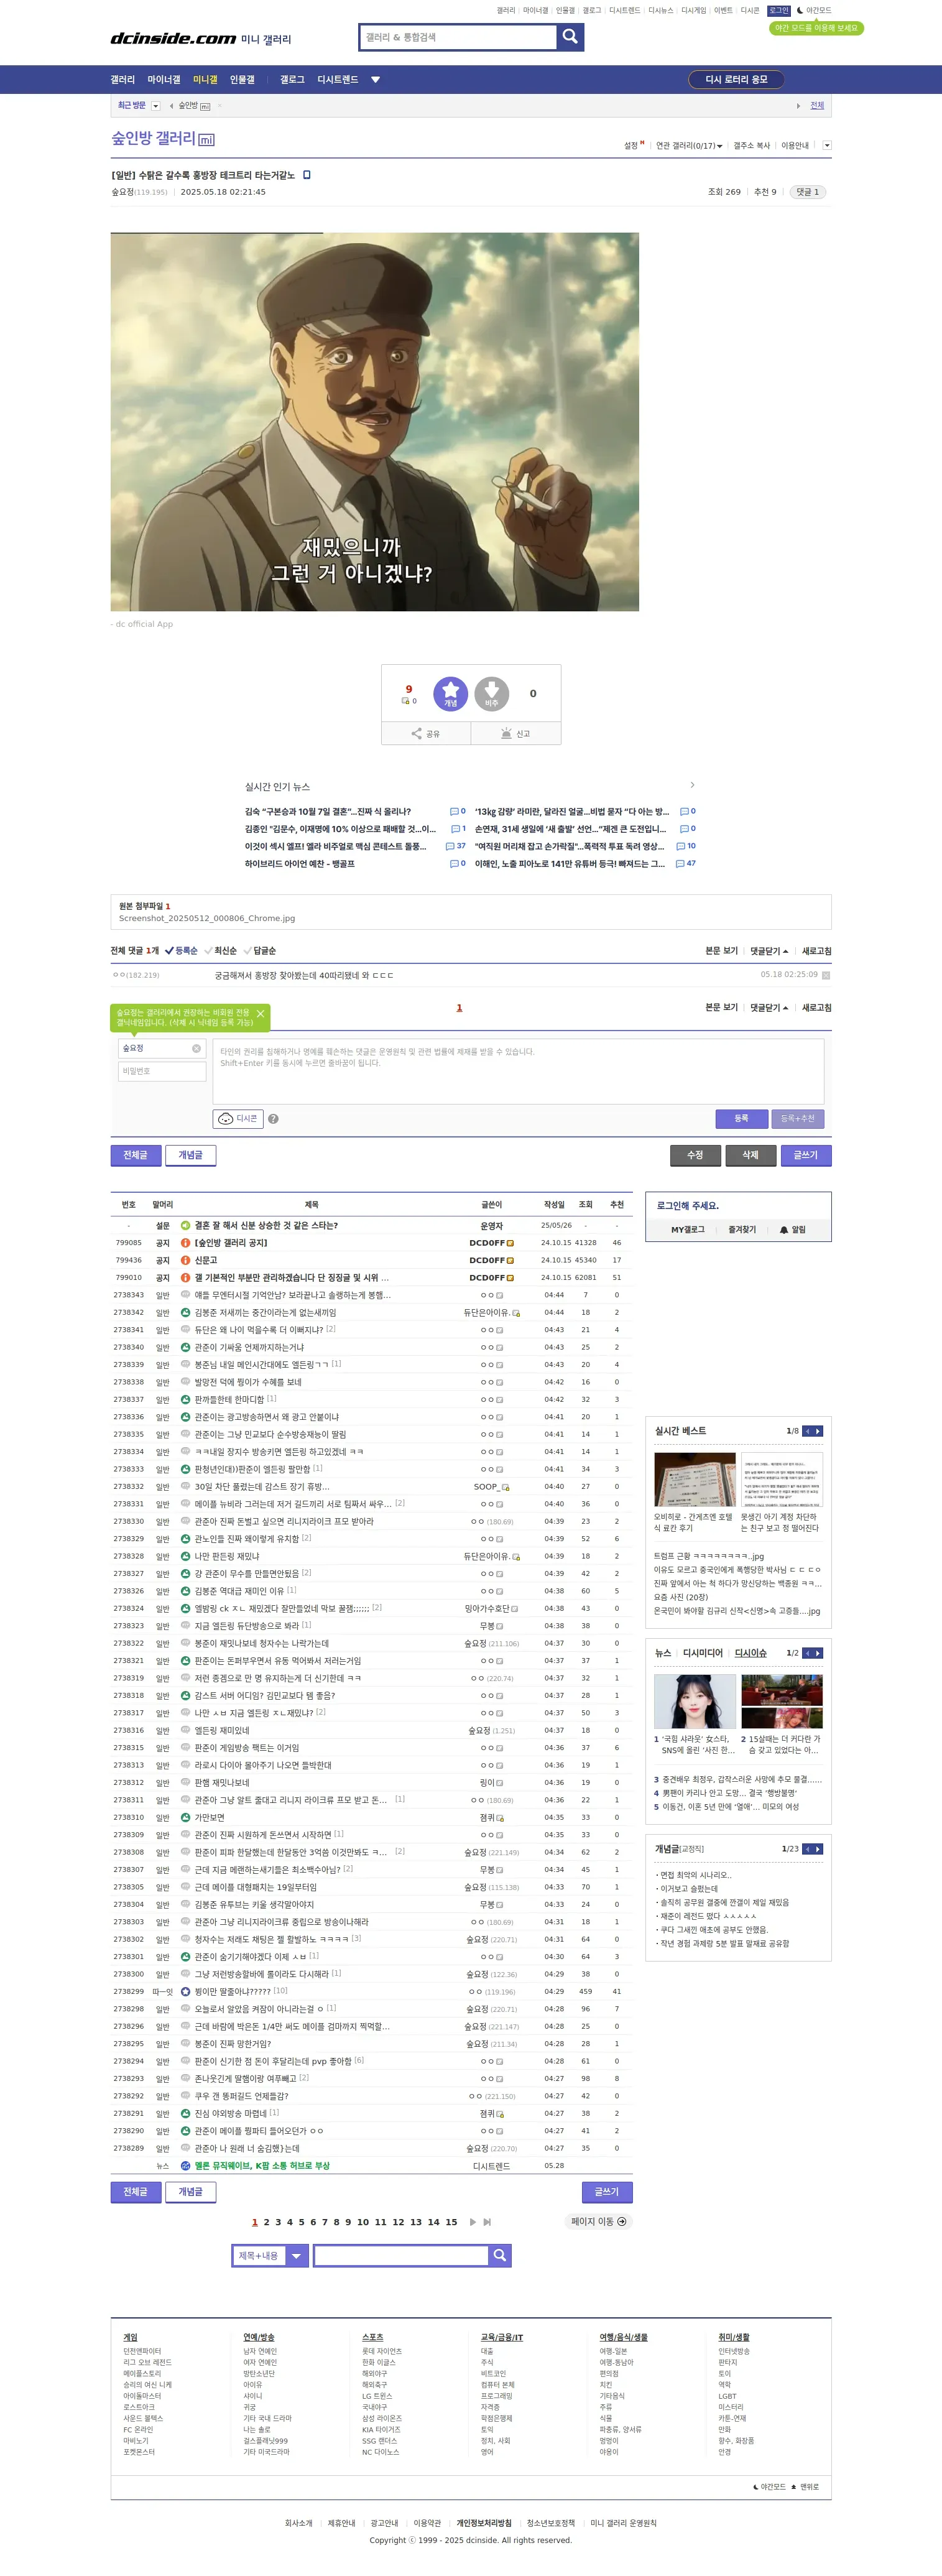This screenshot has height=2576, width=942.
Task: Click the mini gallery badge beside 숲인방 갤러리
Action: (x=206, y=140)
